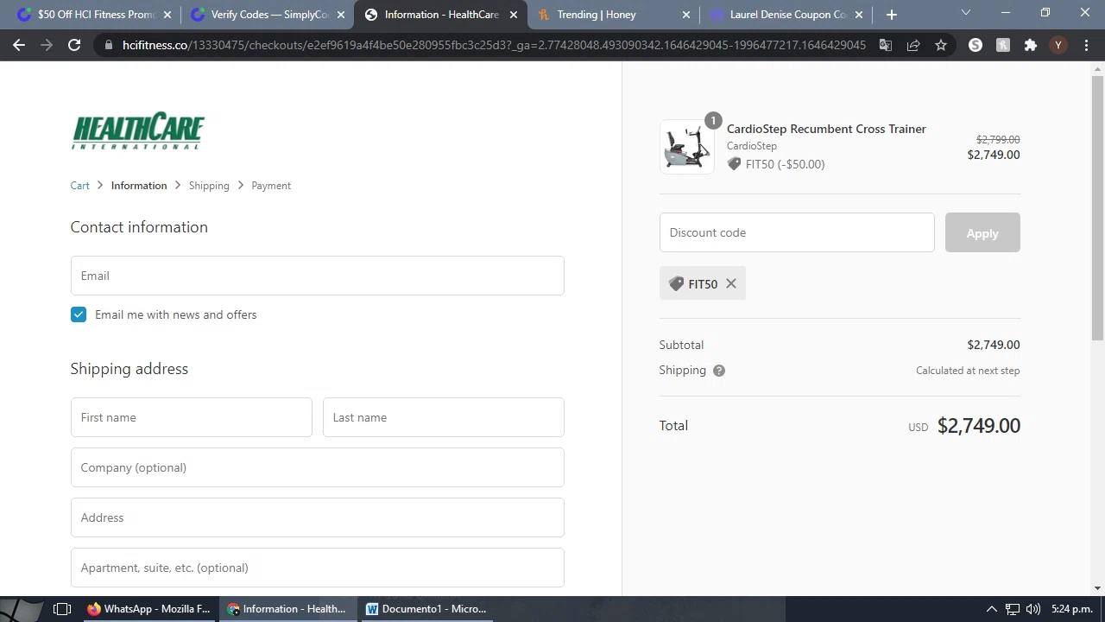
Task: Focus the Last name field
Action: [444, 417]
